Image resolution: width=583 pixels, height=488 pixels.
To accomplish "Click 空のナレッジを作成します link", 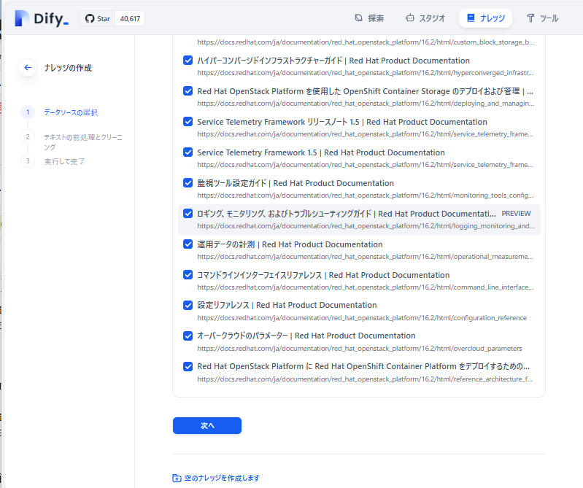I will point(222,478).
